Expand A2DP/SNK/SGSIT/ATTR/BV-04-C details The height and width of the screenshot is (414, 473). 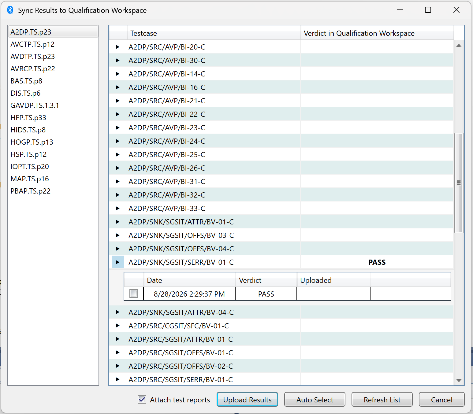[x=118, y=312]
